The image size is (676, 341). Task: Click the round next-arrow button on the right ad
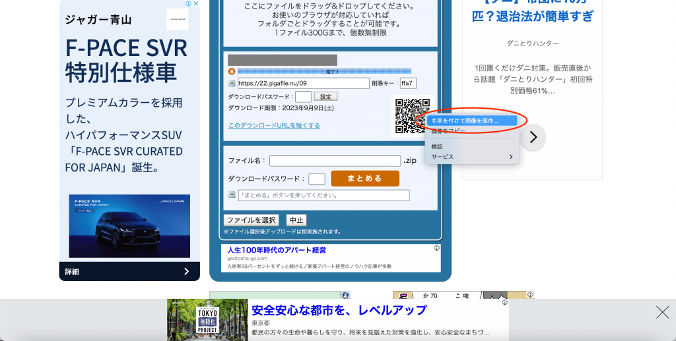[533, 137]
